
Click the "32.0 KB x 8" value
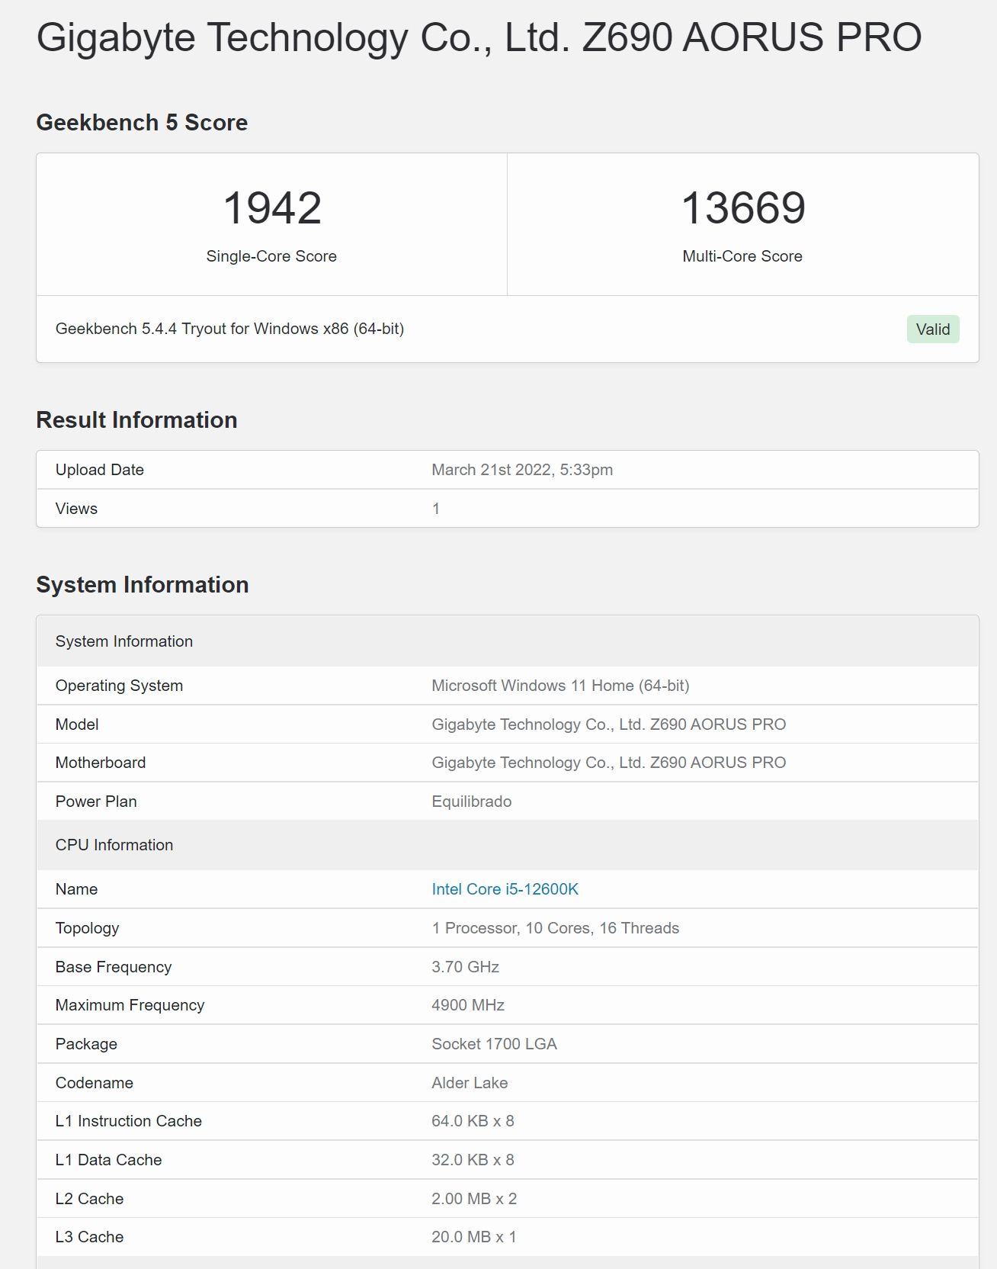coord(473,1160)
